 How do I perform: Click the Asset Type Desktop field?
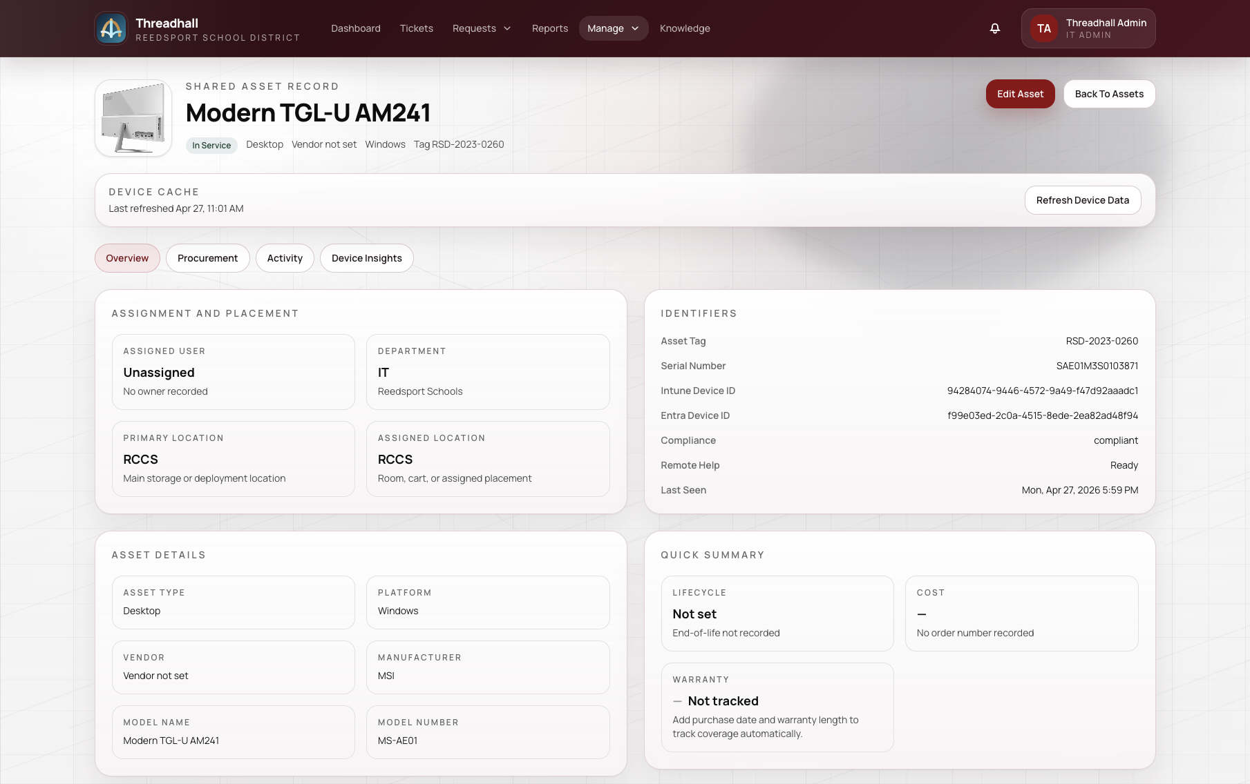tap(234, 602)
